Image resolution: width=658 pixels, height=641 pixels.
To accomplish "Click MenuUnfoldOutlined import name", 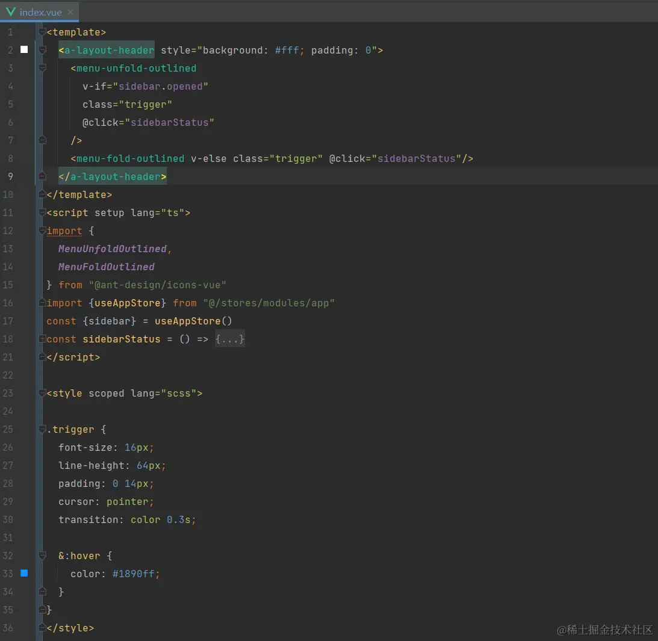I will 113,249.
